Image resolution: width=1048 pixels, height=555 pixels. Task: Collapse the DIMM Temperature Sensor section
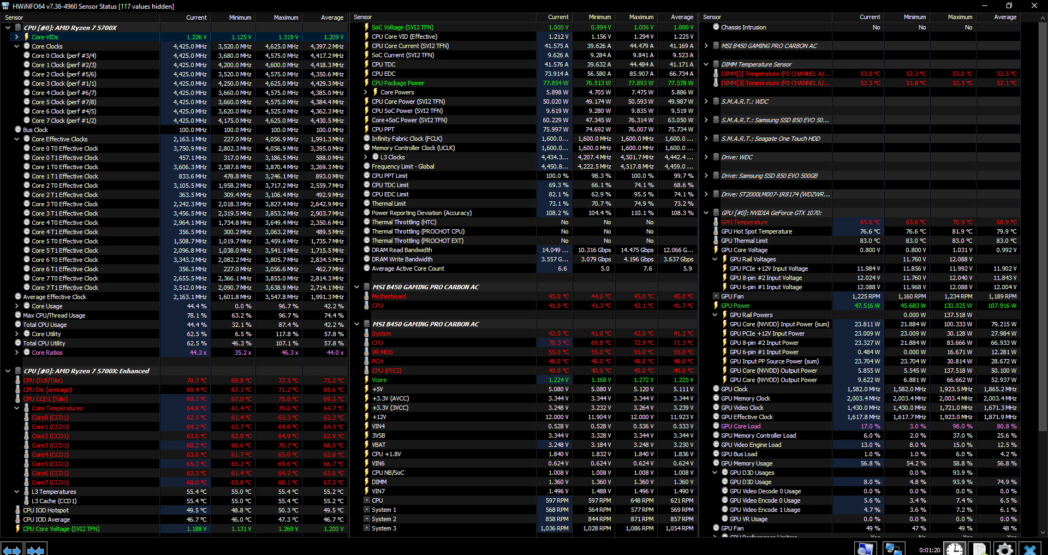(x=706, y=64)
